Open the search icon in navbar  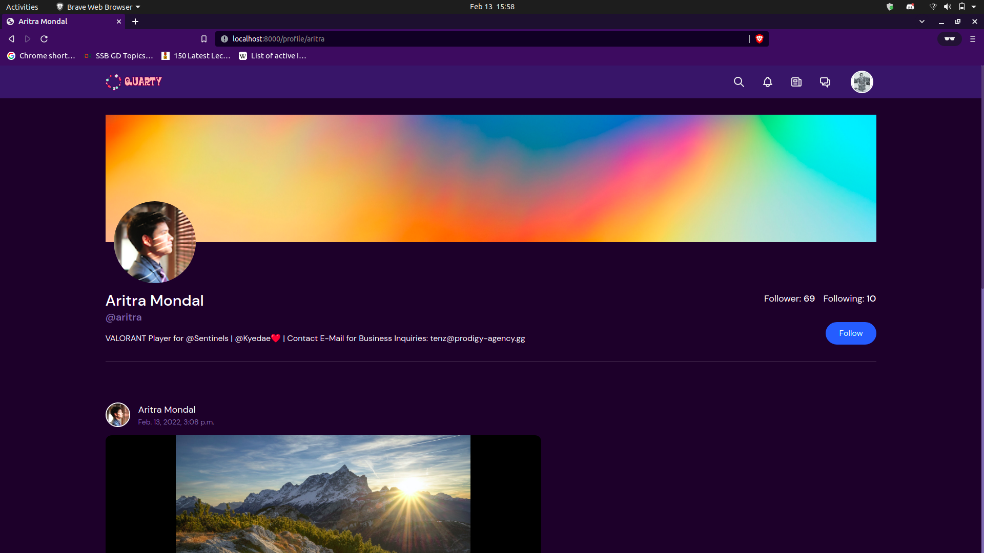click(739, 82)
